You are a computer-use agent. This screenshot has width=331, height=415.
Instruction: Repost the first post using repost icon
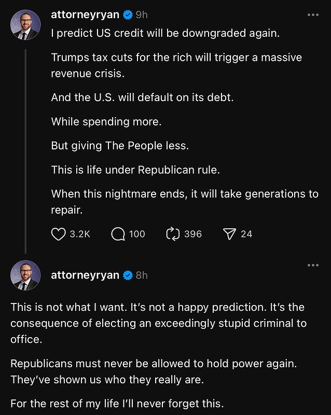[x=172, y=234]
